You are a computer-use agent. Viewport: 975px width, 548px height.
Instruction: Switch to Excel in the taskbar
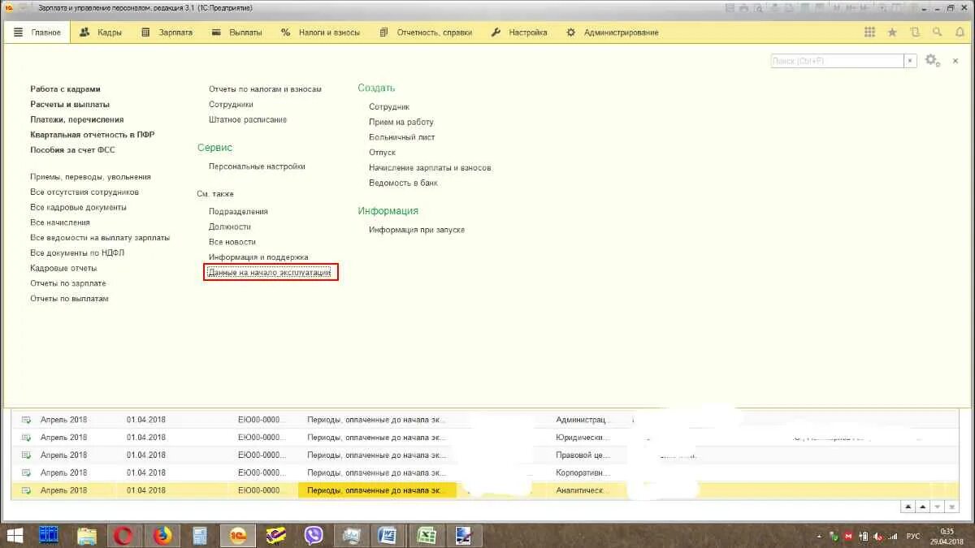tap(426, 535)
